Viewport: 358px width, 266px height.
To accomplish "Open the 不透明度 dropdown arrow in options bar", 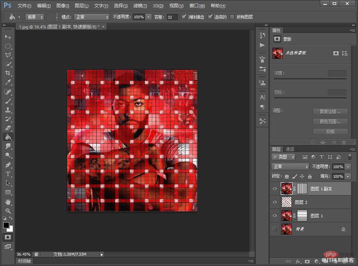I will (x=149, y=17).
